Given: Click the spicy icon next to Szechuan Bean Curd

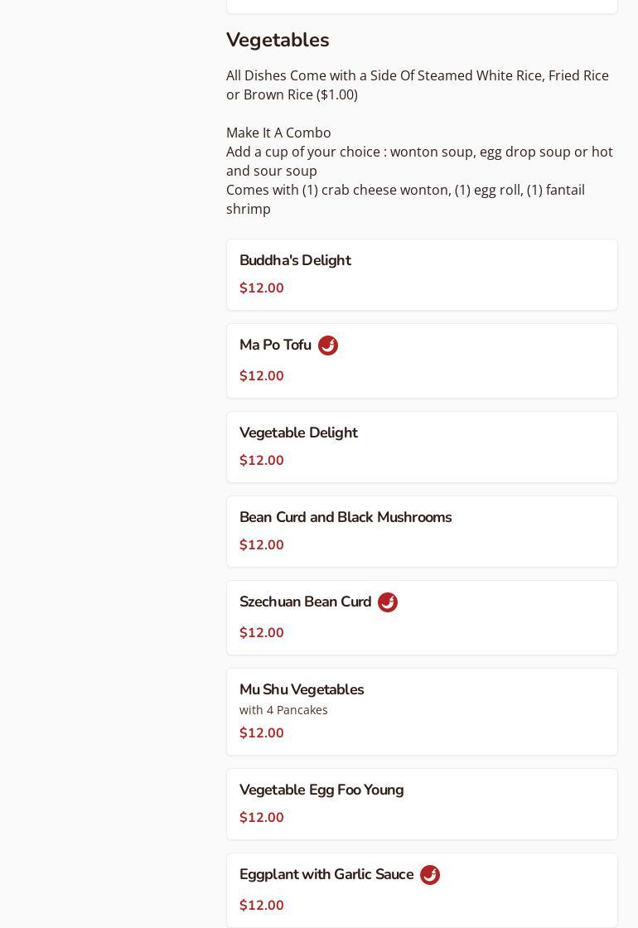Looking at the screenshot, I should (388, 602).
